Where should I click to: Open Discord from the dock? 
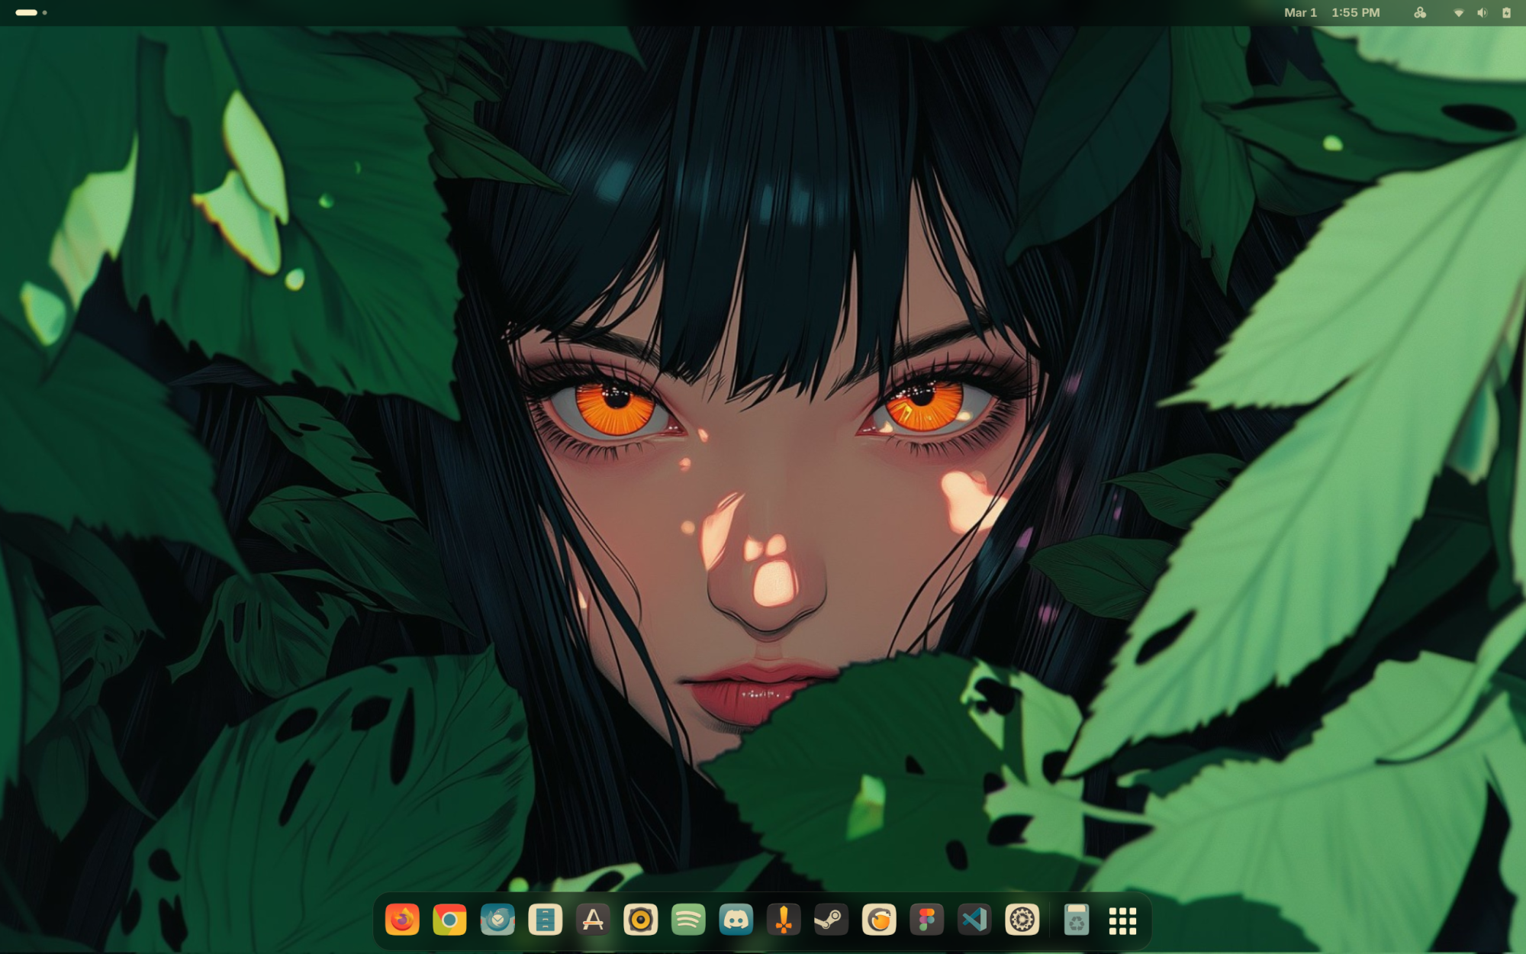click(x=736, y=920)
